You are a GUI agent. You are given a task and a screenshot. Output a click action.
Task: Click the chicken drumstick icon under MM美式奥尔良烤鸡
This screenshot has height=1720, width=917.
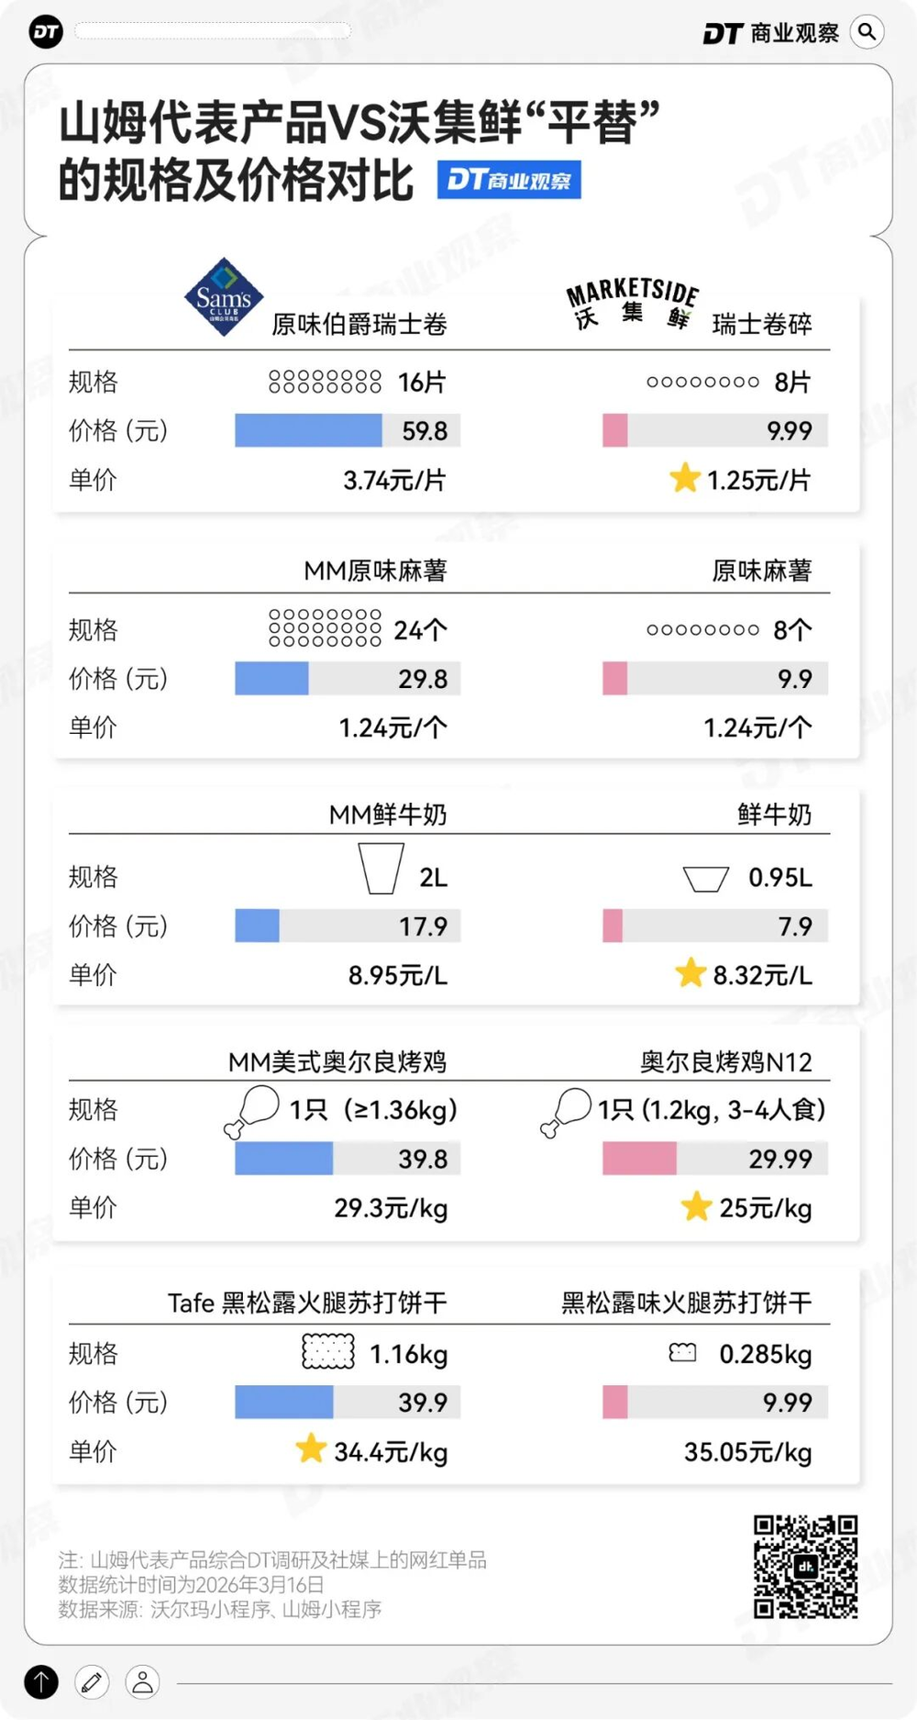tap(252, 1111)
